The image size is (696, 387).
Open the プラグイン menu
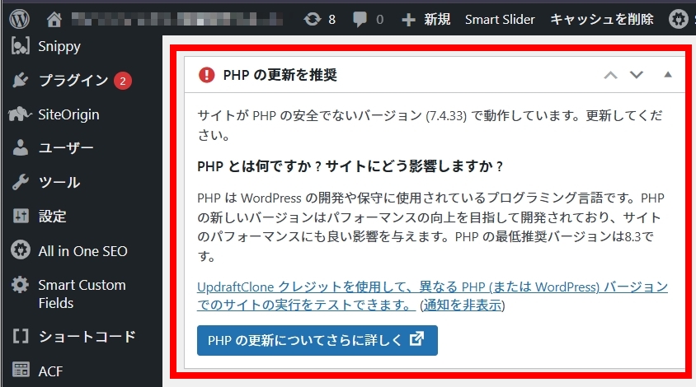[73, 80]
